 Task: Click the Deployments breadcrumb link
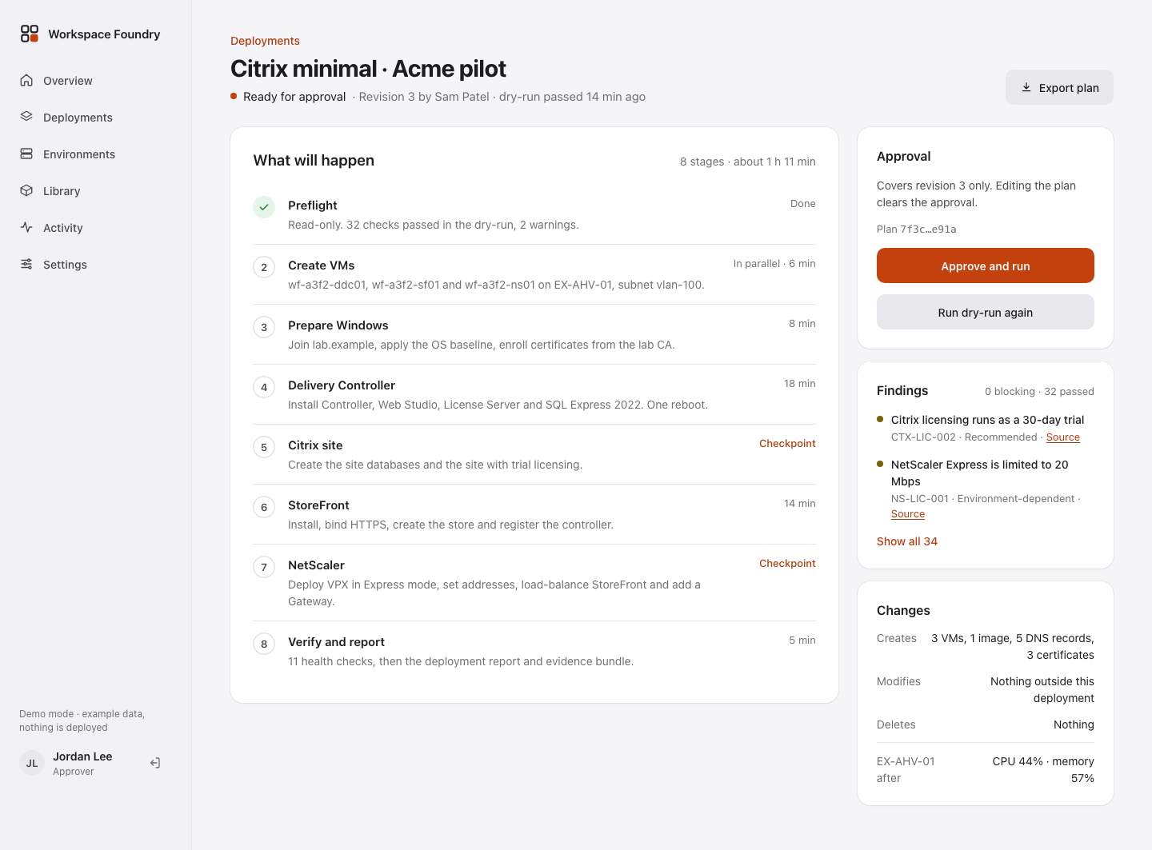click(265, 41)
